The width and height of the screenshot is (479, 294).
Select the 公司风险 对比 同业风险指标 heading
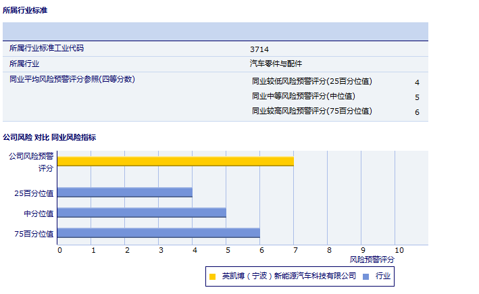tap(49, 137)
